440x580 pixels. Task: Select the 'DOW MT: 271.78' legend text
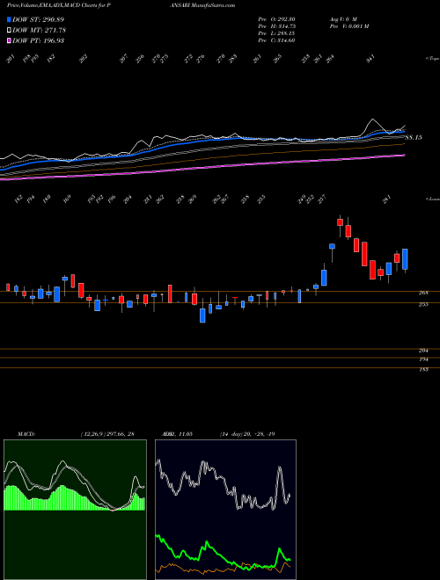(40, 30)
